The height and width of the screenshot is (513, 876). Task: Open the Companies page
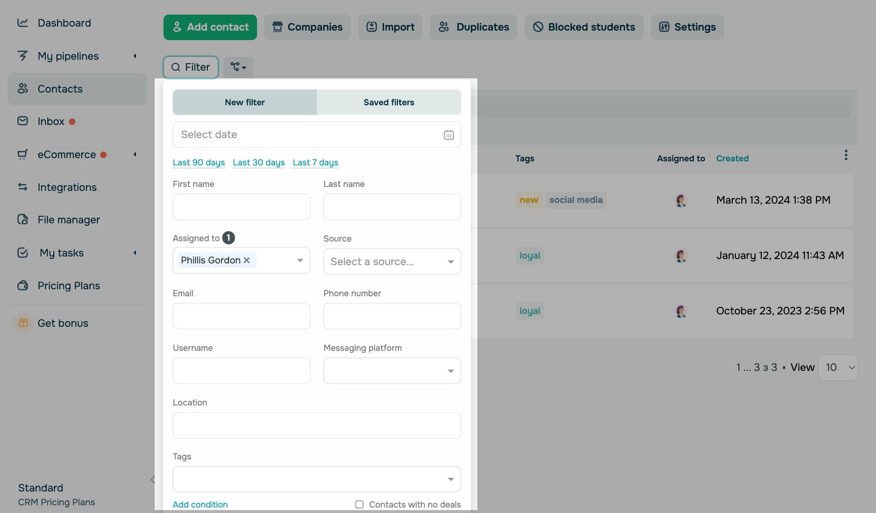(307, 27)
